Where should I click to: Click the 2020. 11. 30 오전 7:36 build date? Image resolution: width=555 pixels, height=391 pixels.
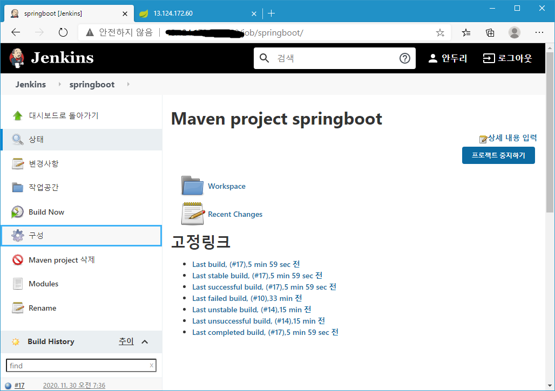(x=74, y=386)
